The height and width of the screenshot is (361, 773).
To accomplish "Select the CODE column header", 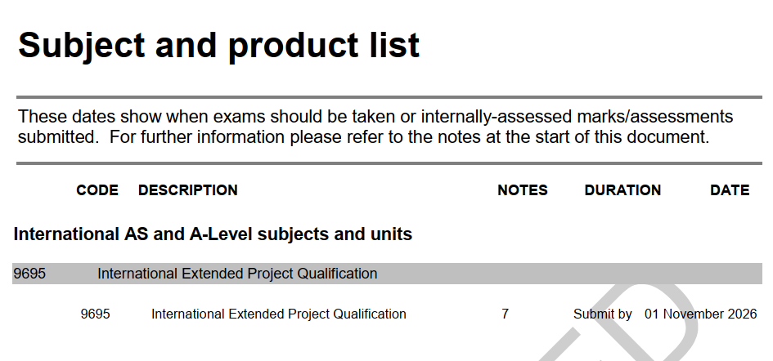I will [97, 190].
